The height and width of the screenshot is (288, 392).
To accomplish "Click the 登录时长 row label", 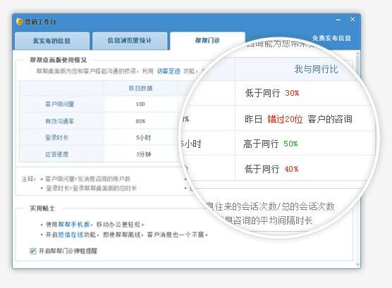I will pos(56,137).
